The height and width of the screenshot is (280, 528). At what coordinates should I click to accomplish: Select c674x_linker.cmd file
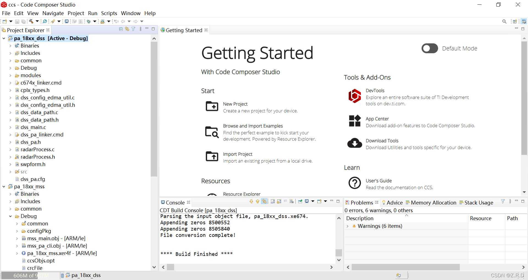(41, 83)
